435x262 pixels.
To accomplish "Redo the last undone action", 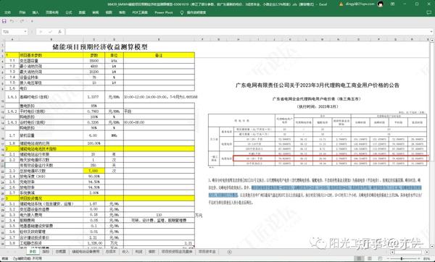I will [x=22, y=21].
